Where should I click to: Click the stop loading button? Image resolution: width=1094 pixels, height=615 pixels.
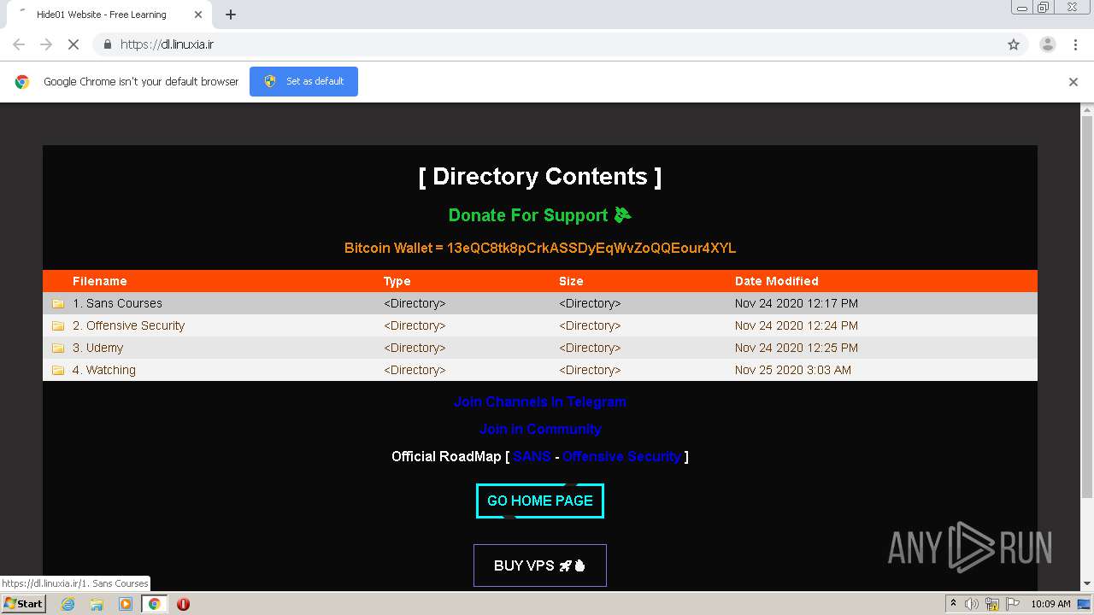[73, 44]
